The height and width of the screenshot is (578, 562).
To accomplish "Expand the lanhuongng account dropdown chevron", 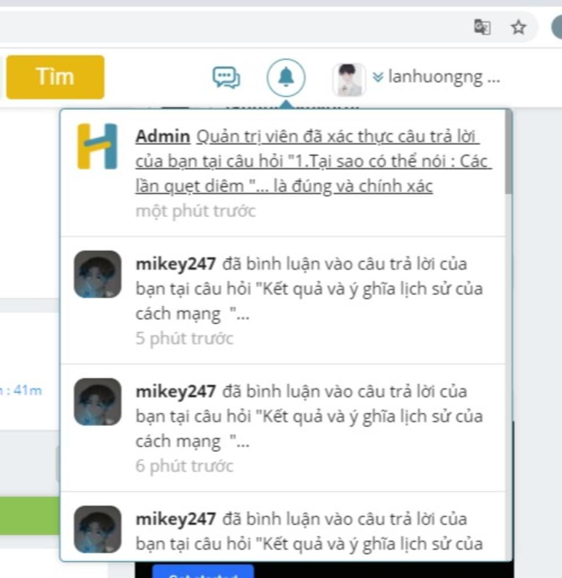I will [377, 77].
